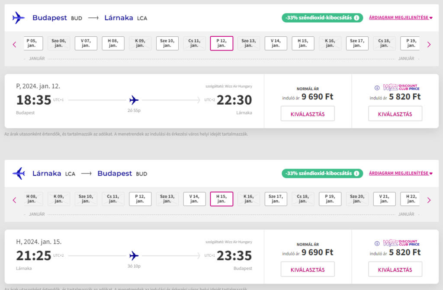
Task: Select outbound date H 15, jan.
Action: [303, 43]
